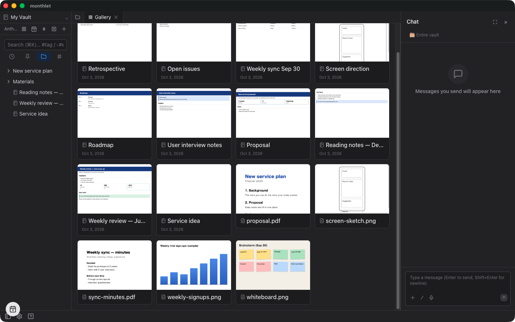Click the chat message input area
This screenshot has width=515, height=322.
tap(458, 280)
